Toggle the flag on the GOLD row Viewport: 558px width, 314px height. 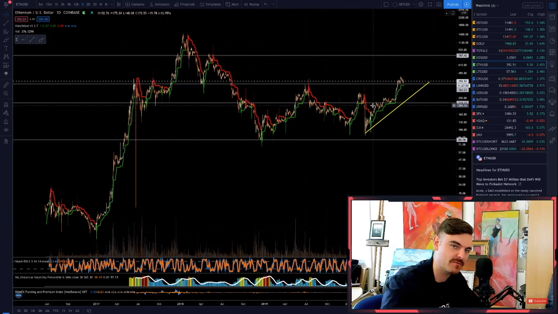coord(474,44)
